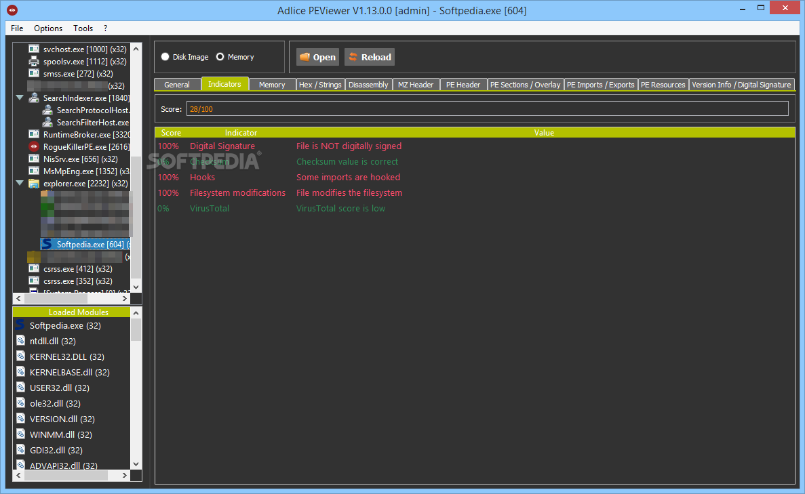Click 'Checksum value is correct' text

coord(347,161)
